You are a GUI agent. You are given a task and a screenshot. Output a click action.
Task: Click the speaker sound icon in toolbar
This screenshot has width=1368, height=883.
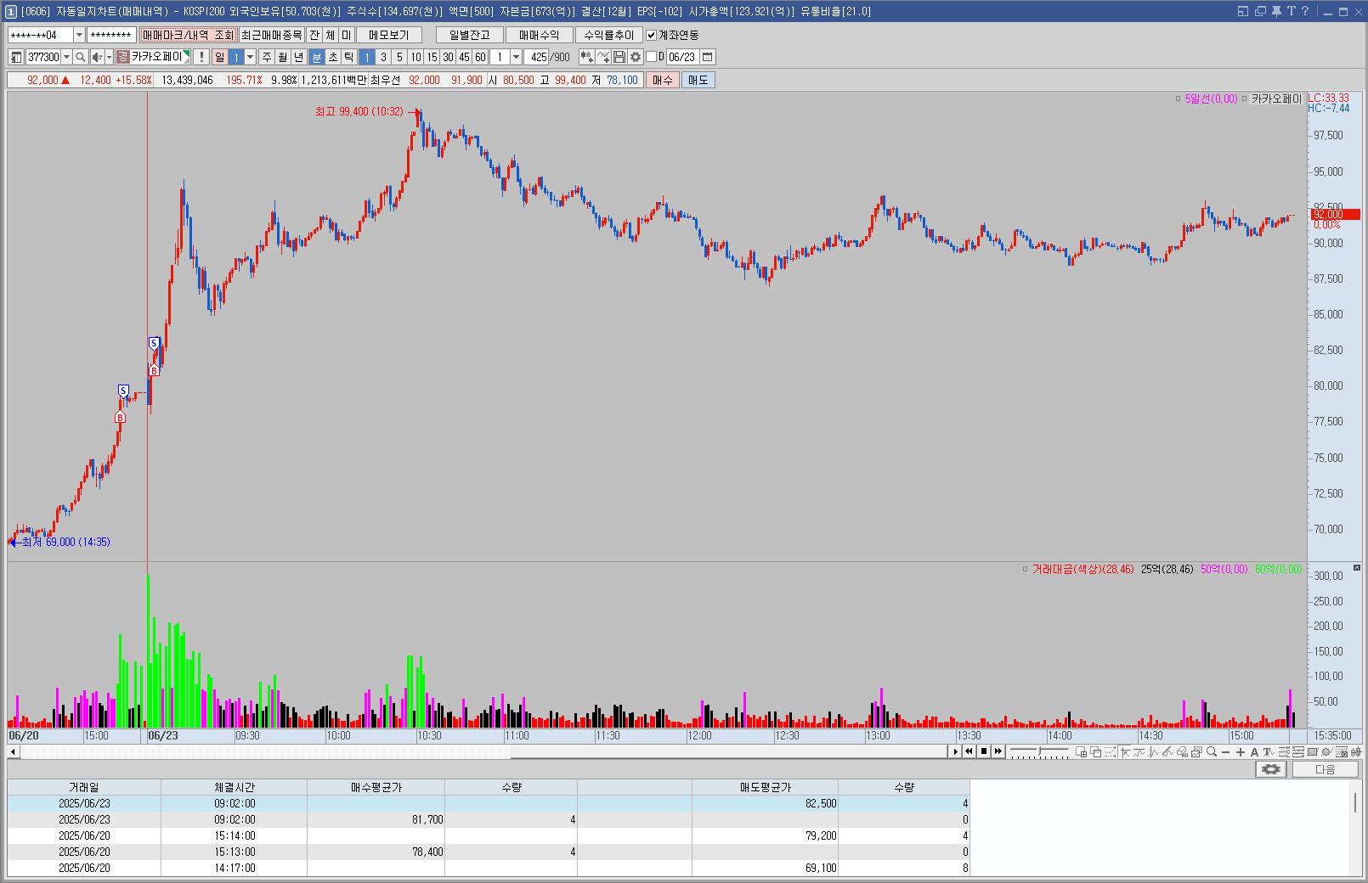(97, 57)
